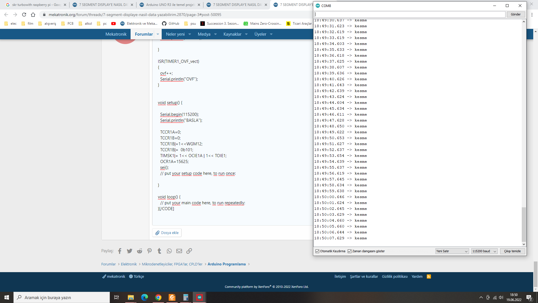Click the browser reload page icon

click(x=24, y=15)
